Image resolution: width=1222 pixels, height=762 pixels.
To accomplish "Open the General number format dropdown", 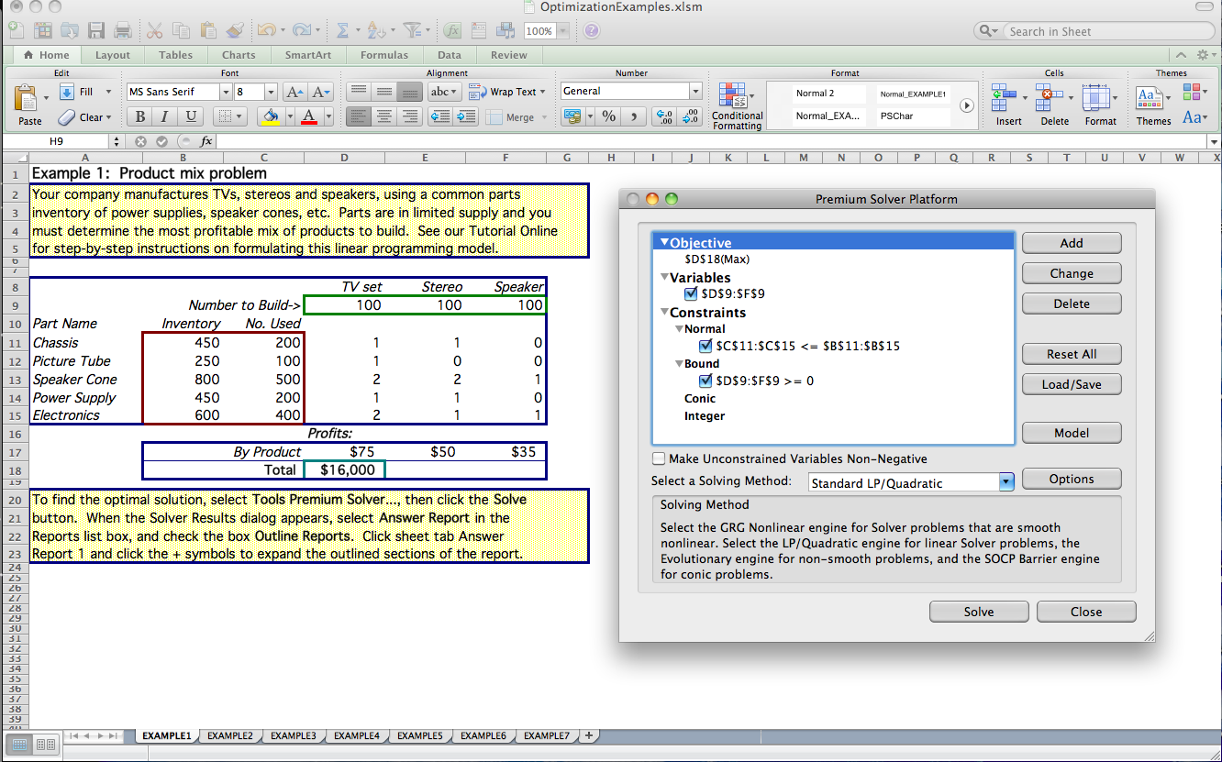I will tap(695, 92).
